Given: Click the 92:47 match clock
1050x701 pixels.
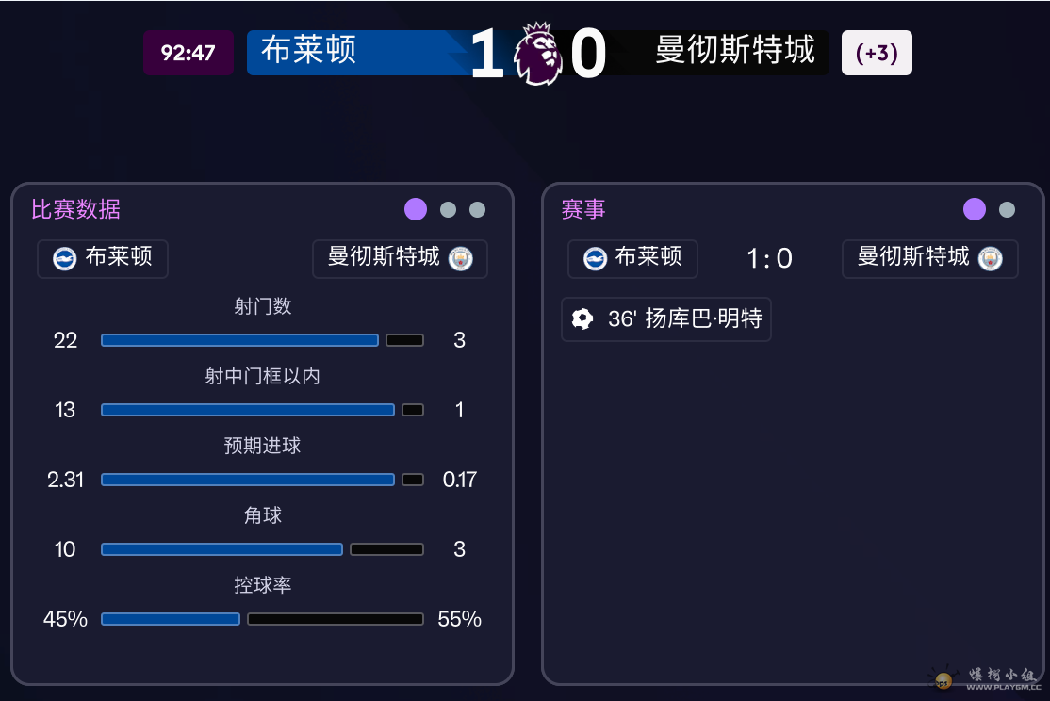Looking at the screenshot, I should coord(189,53).
